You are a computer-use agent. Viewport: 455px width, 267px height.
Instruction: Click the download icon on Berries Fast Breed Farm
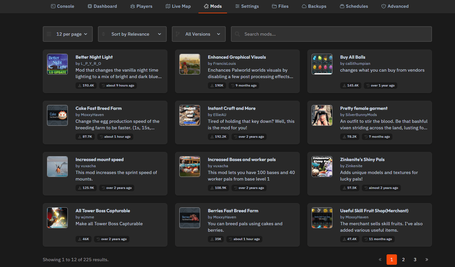[x=212, y=239]
